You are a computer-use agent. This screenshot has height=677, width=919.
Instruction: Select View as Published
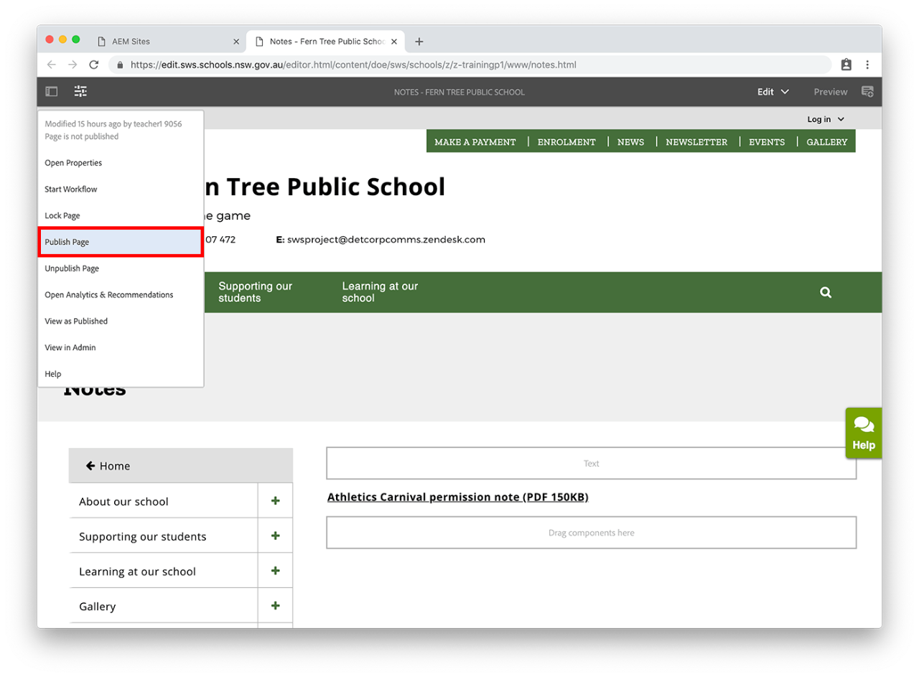121,321
